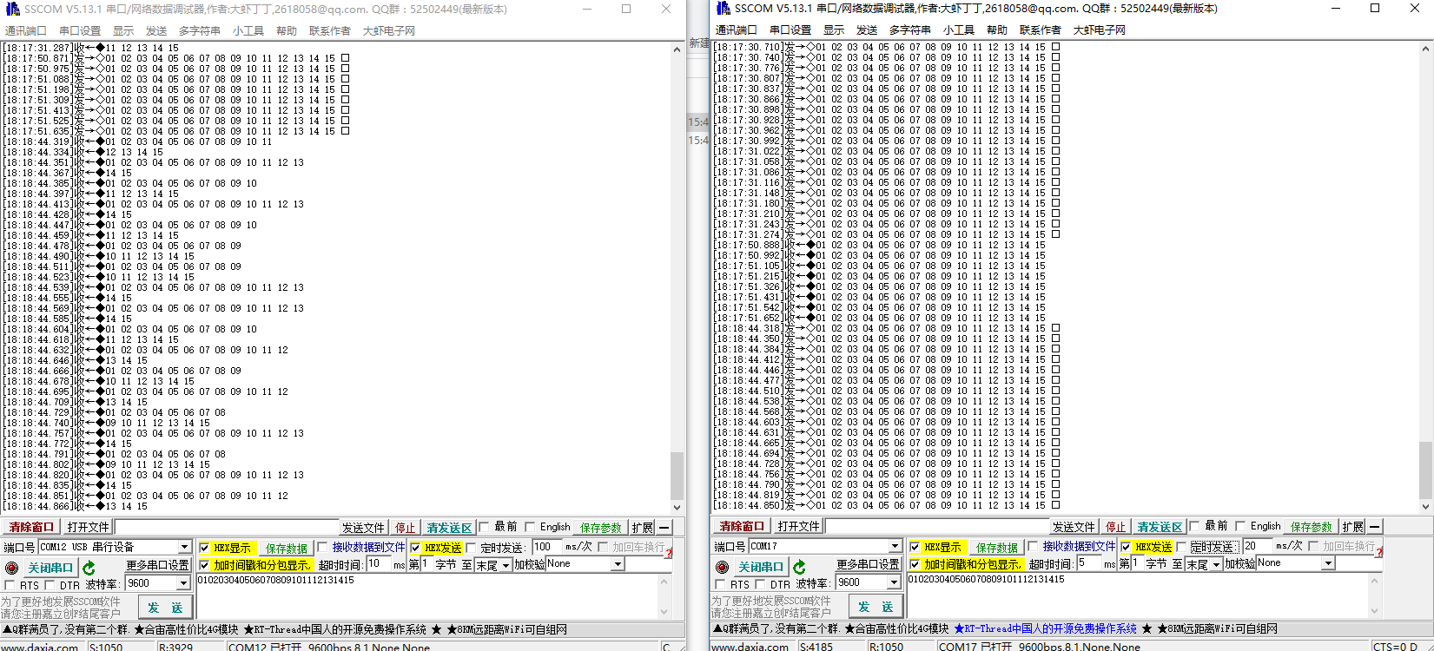Open the 大虾电子网 menu in right window
Image resolution: width=1434 pixels, height=651 pixels.
[x=1100, y=30]
